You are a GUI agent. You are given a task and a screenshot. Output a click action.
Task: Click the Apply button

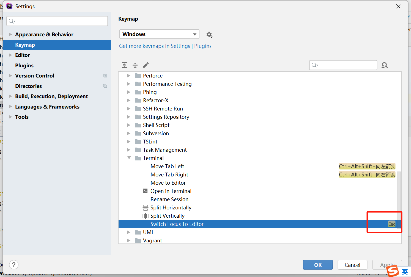pyautogui.click(x=387, y=265)
